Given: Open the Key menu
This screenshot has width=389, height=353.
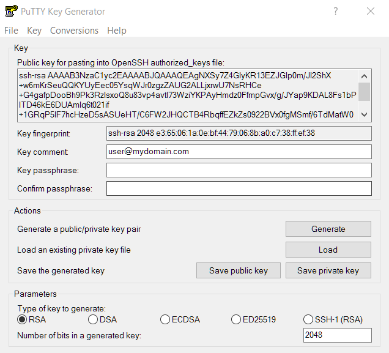Looking at the screenshot, I should click(x=34, y=31).
